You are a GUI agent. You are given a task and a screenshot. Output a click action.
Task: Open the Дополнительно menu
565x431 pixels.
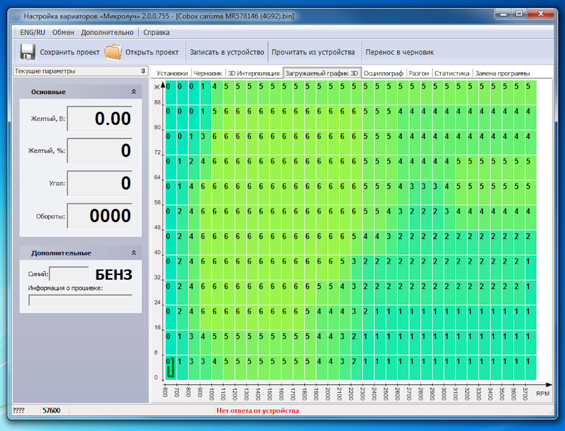click(x=107, y=32)
